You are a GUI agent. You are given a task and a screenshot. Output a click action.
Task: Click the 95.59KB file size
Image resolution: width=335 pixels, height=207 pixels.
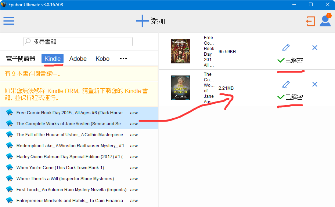227,52
